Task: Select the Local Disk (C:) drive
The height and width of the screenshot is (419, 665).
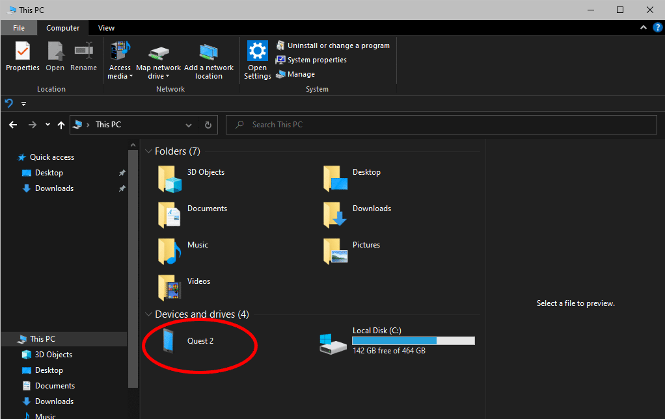Action: [x=397, y=340]
